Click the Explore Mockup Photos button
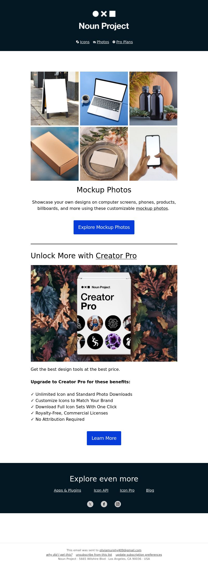Image resolution: width=208 pixels, height=577 pixels. (104, 227)
